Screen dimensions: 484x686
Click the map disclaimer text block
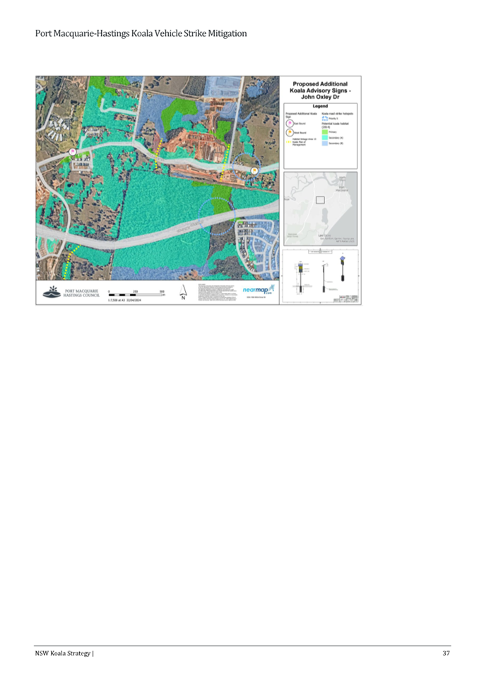point(218,292)
